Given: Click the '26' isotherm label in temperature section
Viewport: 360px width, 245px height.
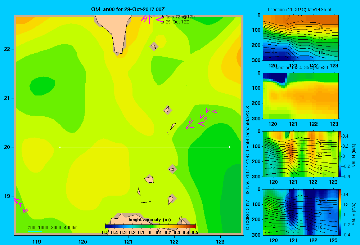Looking at the screenshot, I should click(321, 27).
